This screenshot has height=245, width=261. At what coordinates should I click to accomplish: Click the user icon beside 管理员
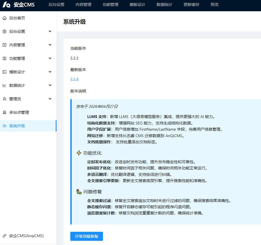[x=4, y=99]
